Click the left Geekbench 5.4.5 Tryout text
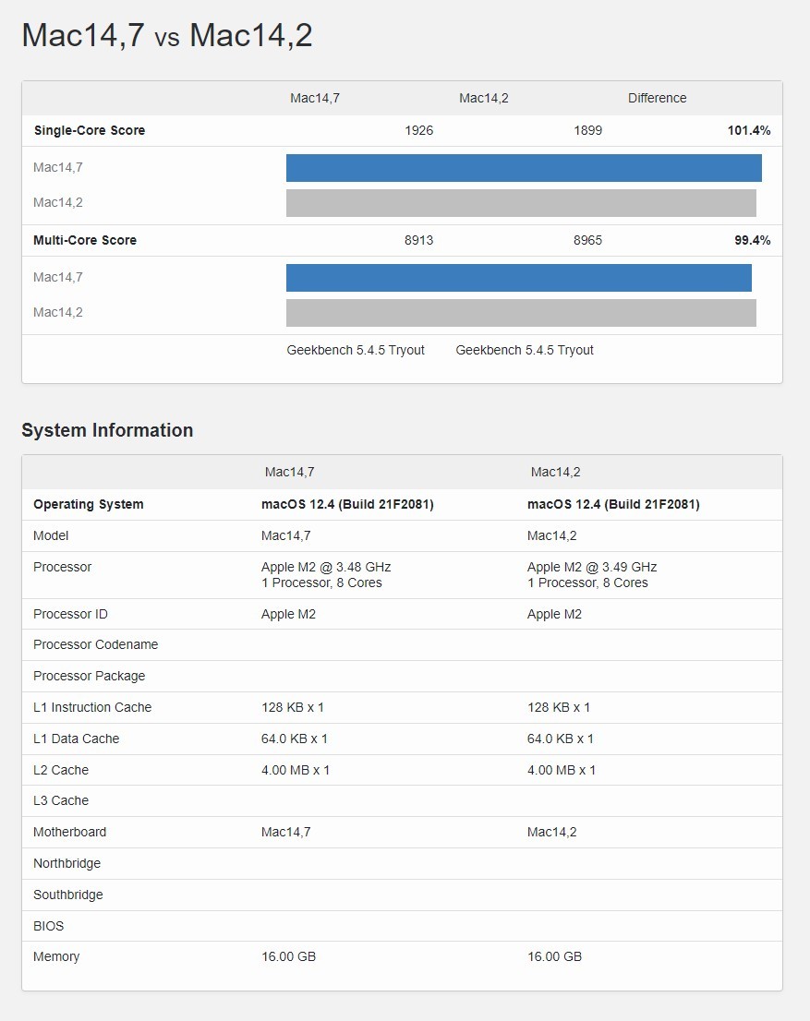This screenshot has width=810, height=1021. (x=356, y=350)
